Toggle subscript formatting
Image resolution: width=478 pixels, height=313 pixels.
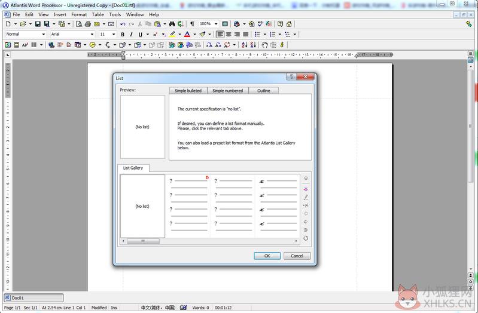click(x=163, y=35)
